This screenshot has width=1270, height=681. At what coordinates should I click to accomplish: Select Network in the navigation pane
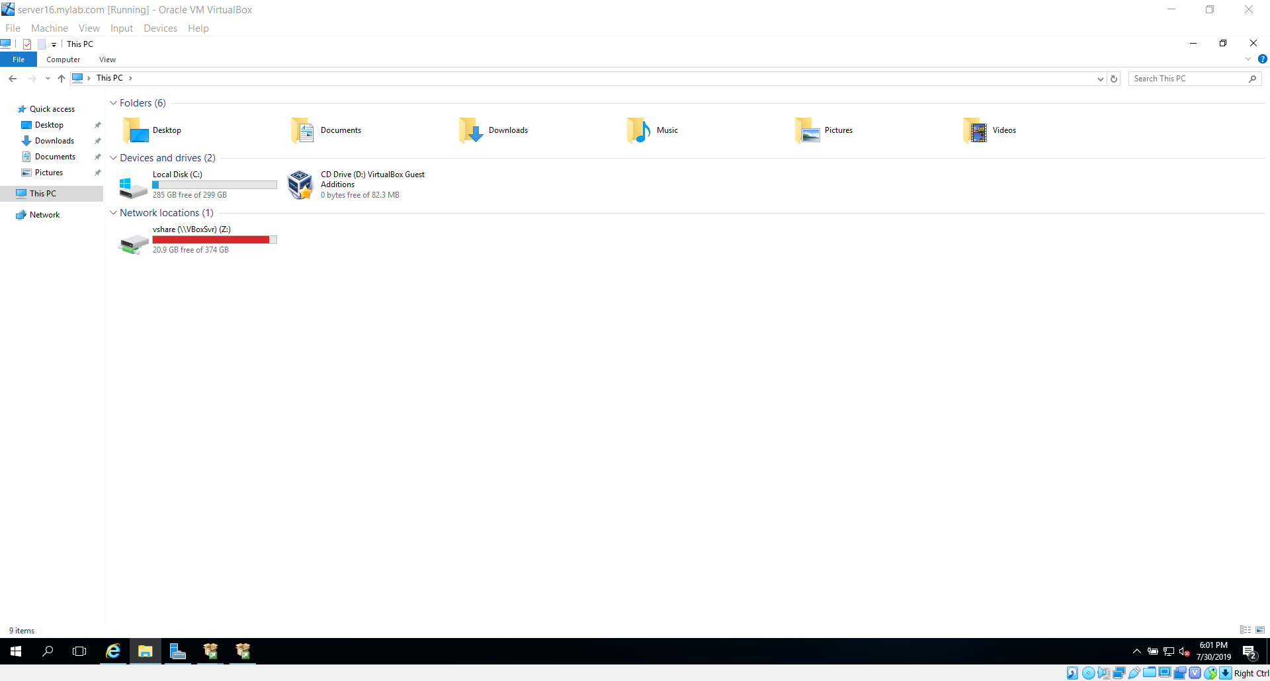(44, 215)
